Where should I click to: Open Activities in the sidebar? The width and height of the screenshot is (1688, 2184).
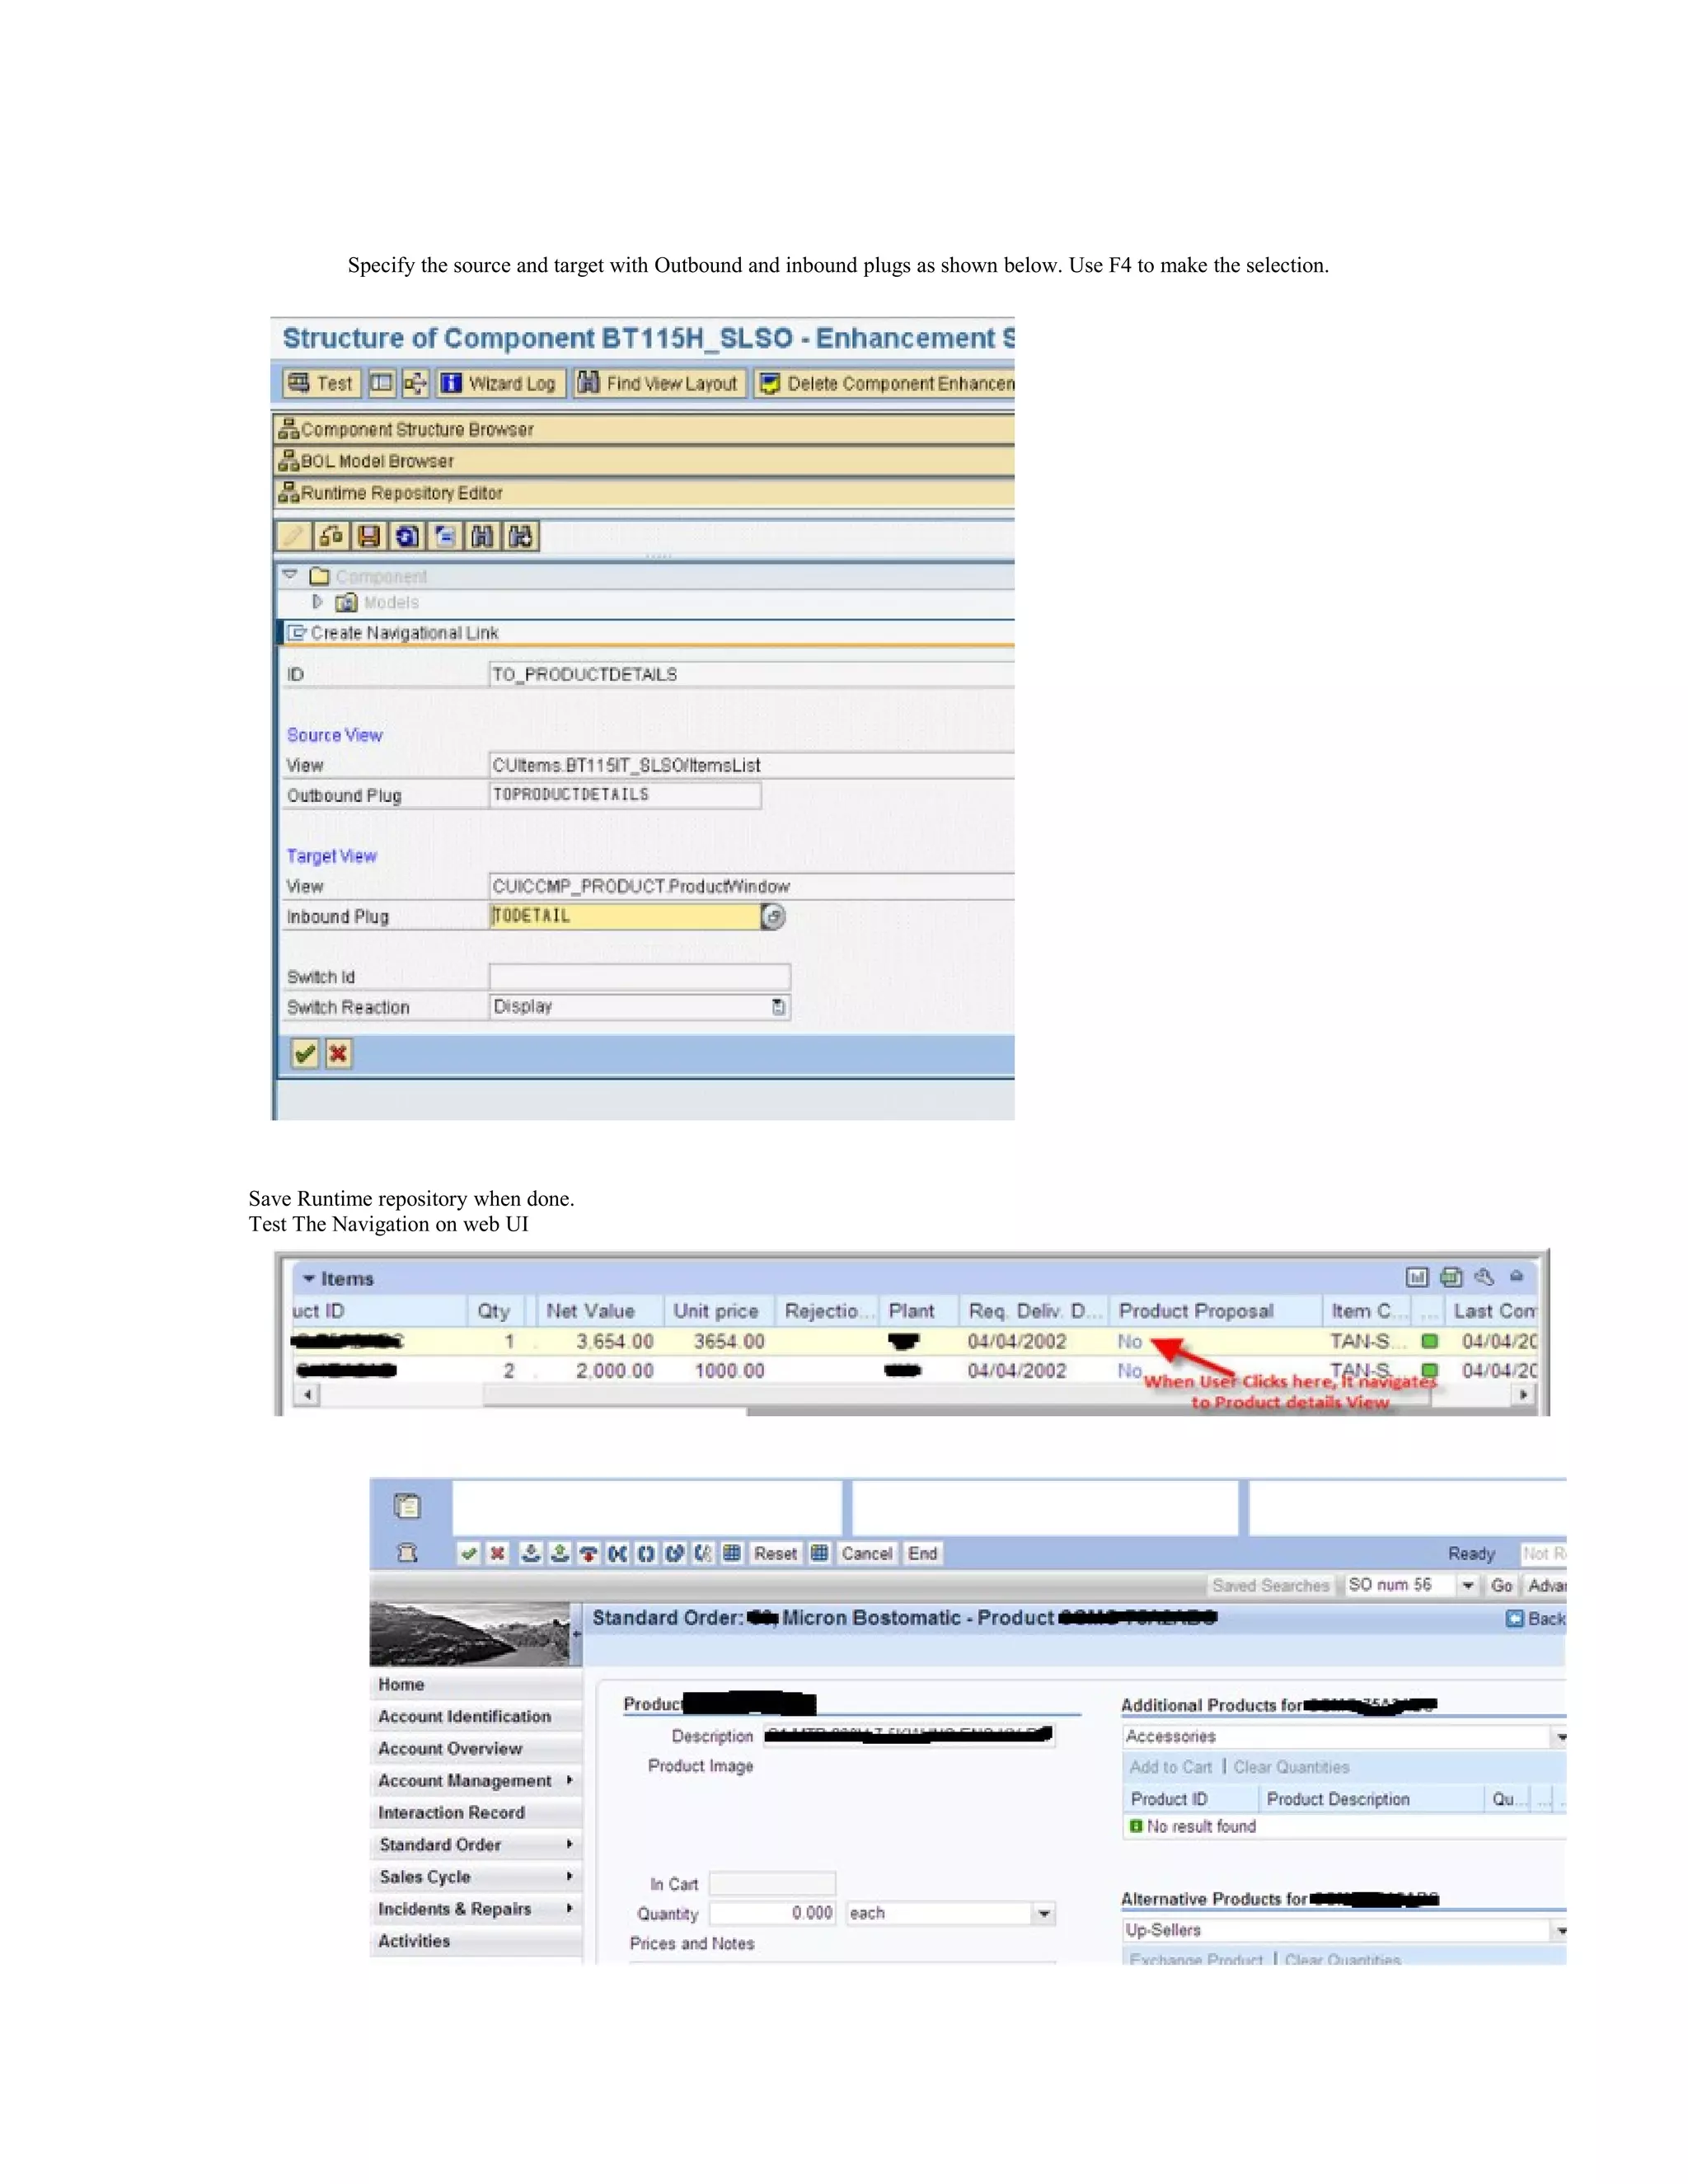(476, 1941)
